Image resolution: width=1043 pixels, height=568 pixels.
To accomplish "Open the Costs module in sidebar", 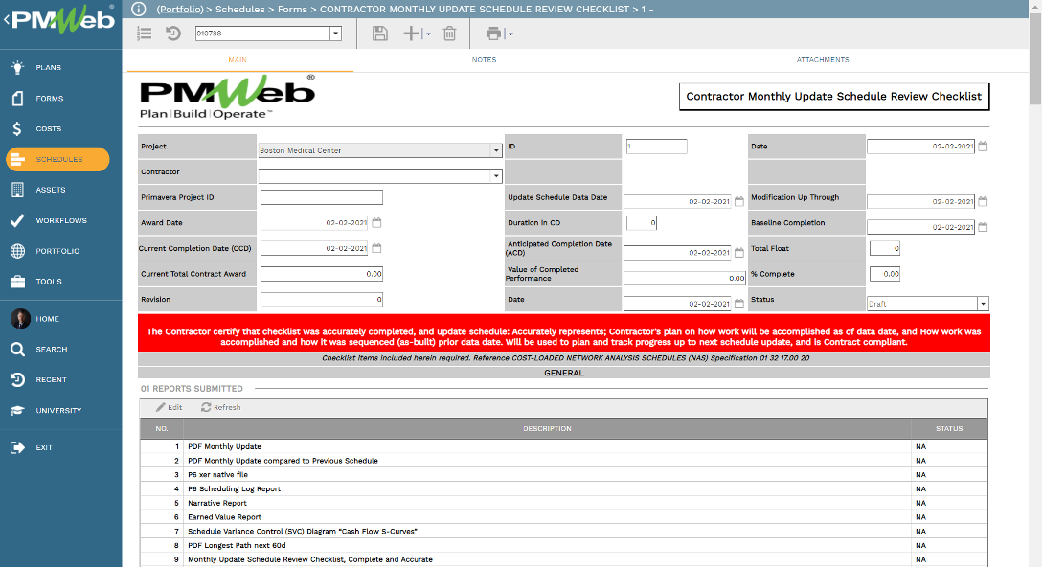I will pyautogui.click(x=48, y=128).
